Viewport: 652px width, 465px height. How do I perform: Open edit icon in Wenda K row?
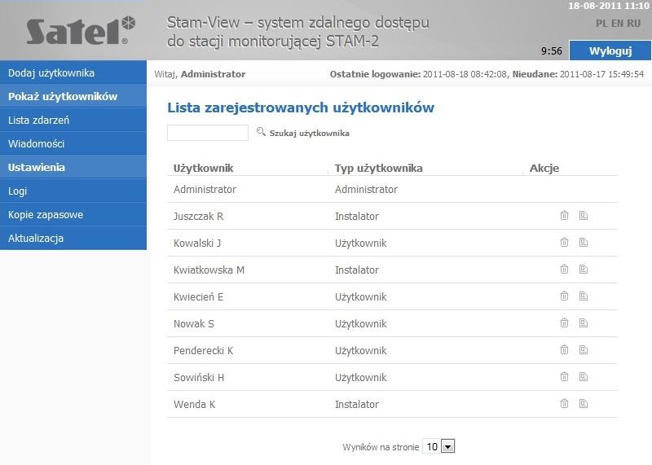(584, 403)
